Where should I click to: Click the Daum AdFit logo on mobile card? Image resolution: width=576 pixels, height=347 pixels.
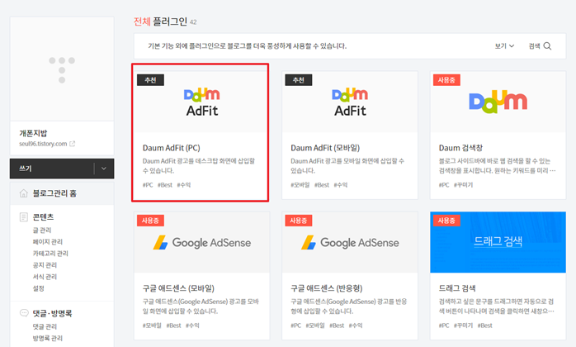[350, 102]
